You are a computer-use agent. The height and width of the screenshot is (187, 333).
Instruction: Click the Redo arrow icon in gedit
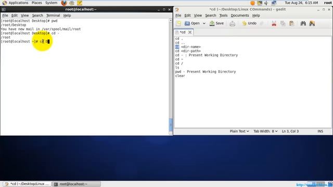[262, 23]
